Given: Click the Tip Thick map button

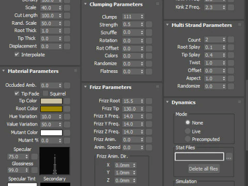Looking at the screenshot, I should tap(67, 39).
